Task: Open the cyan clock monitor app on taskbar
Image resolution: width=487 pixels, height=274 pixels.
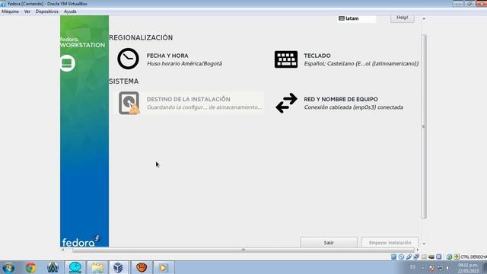Action: [x=75, y=267]
